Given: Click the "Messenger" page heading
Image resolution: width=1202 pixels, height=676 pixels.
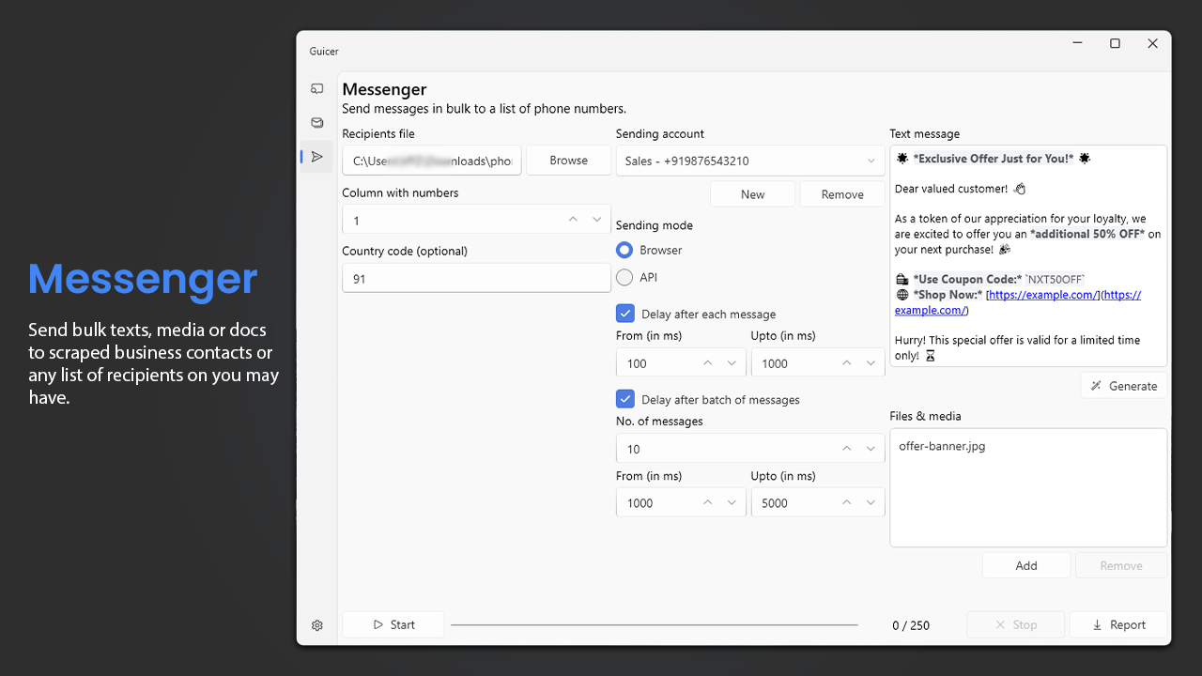Looking at the screenshot, I should tap(384, 89).
